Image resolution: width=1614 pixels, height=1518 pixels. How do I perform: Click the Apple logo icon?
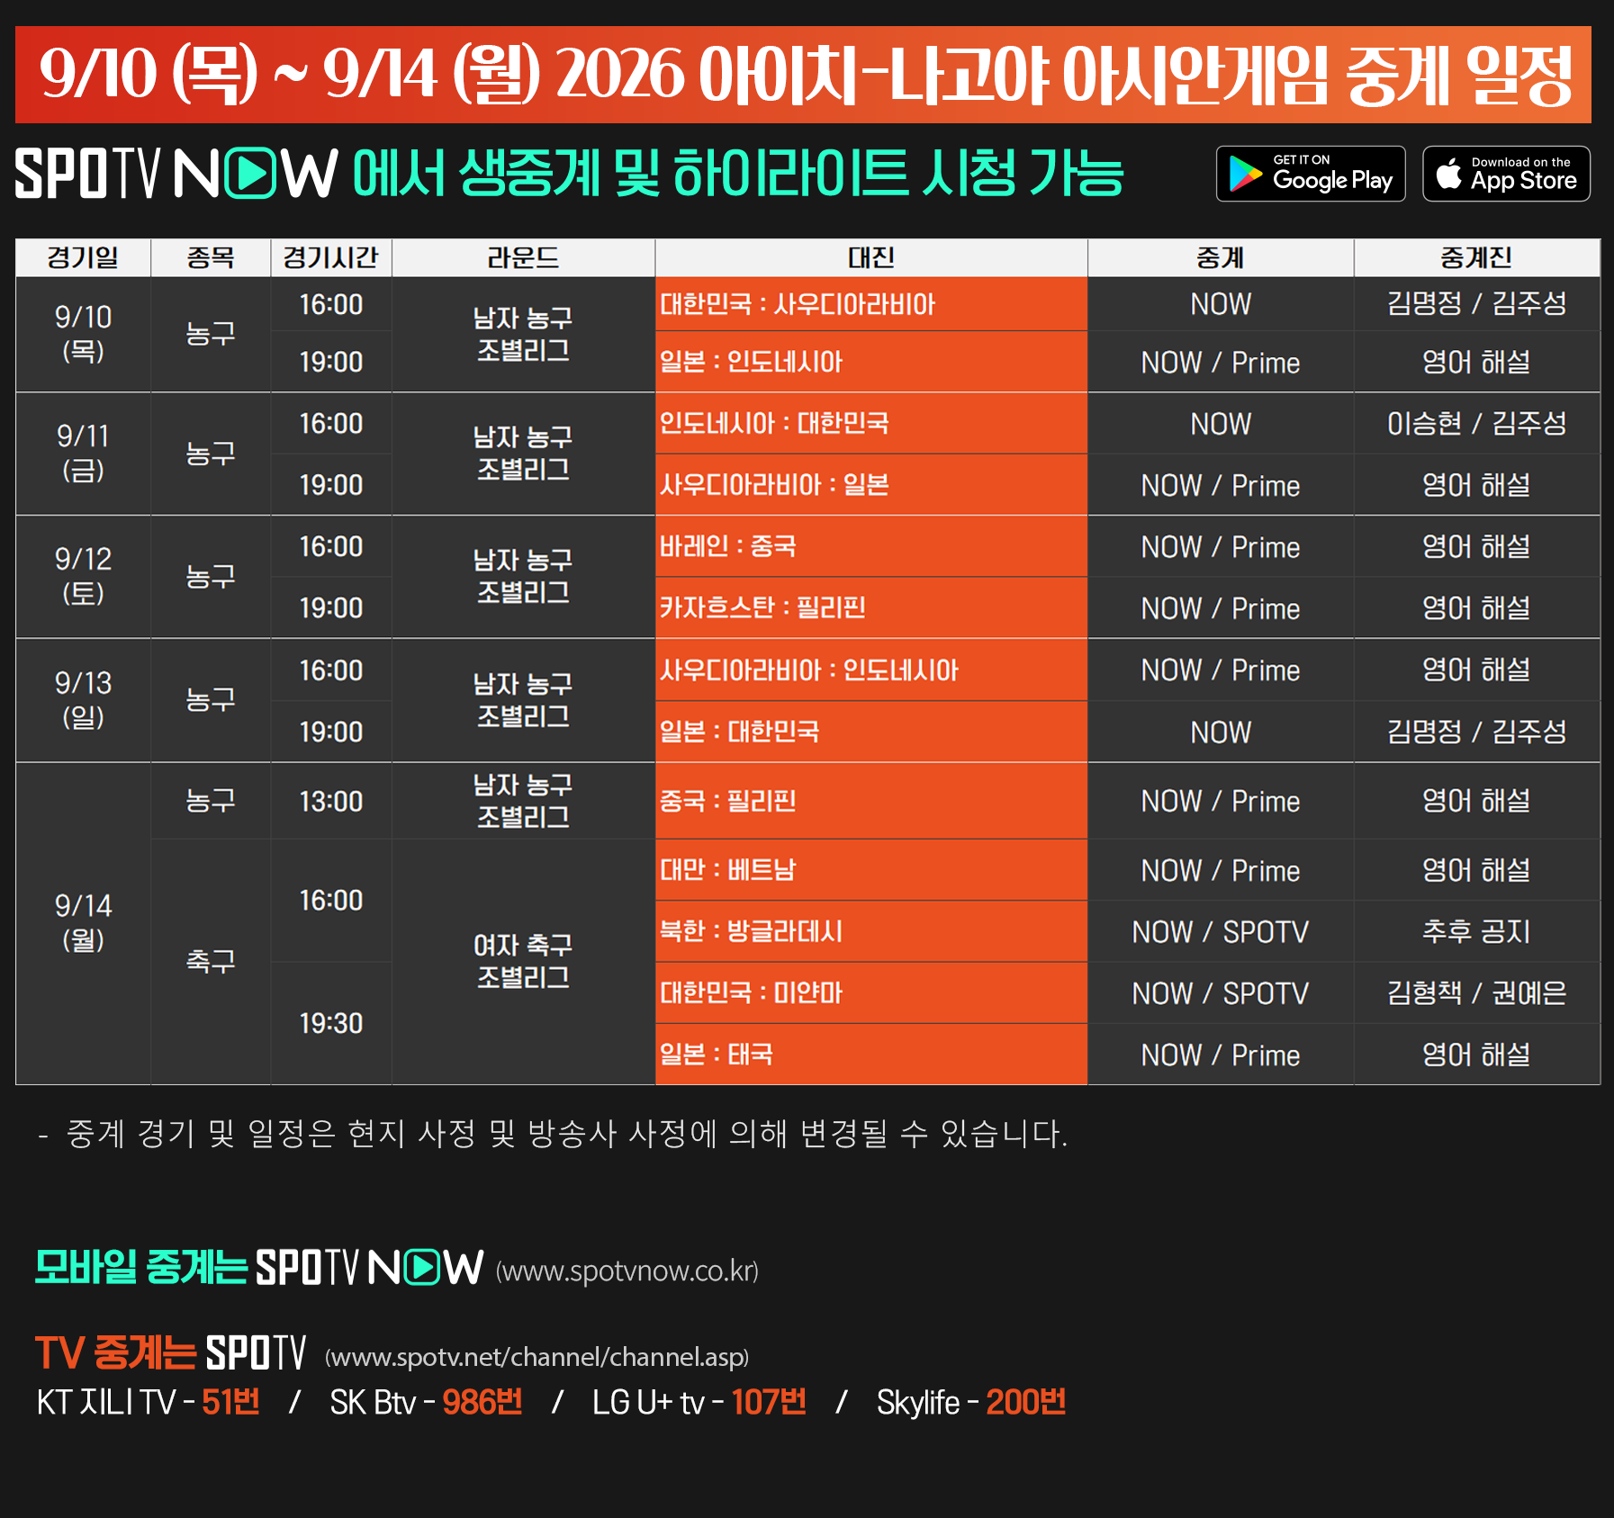coord(1448,173)
